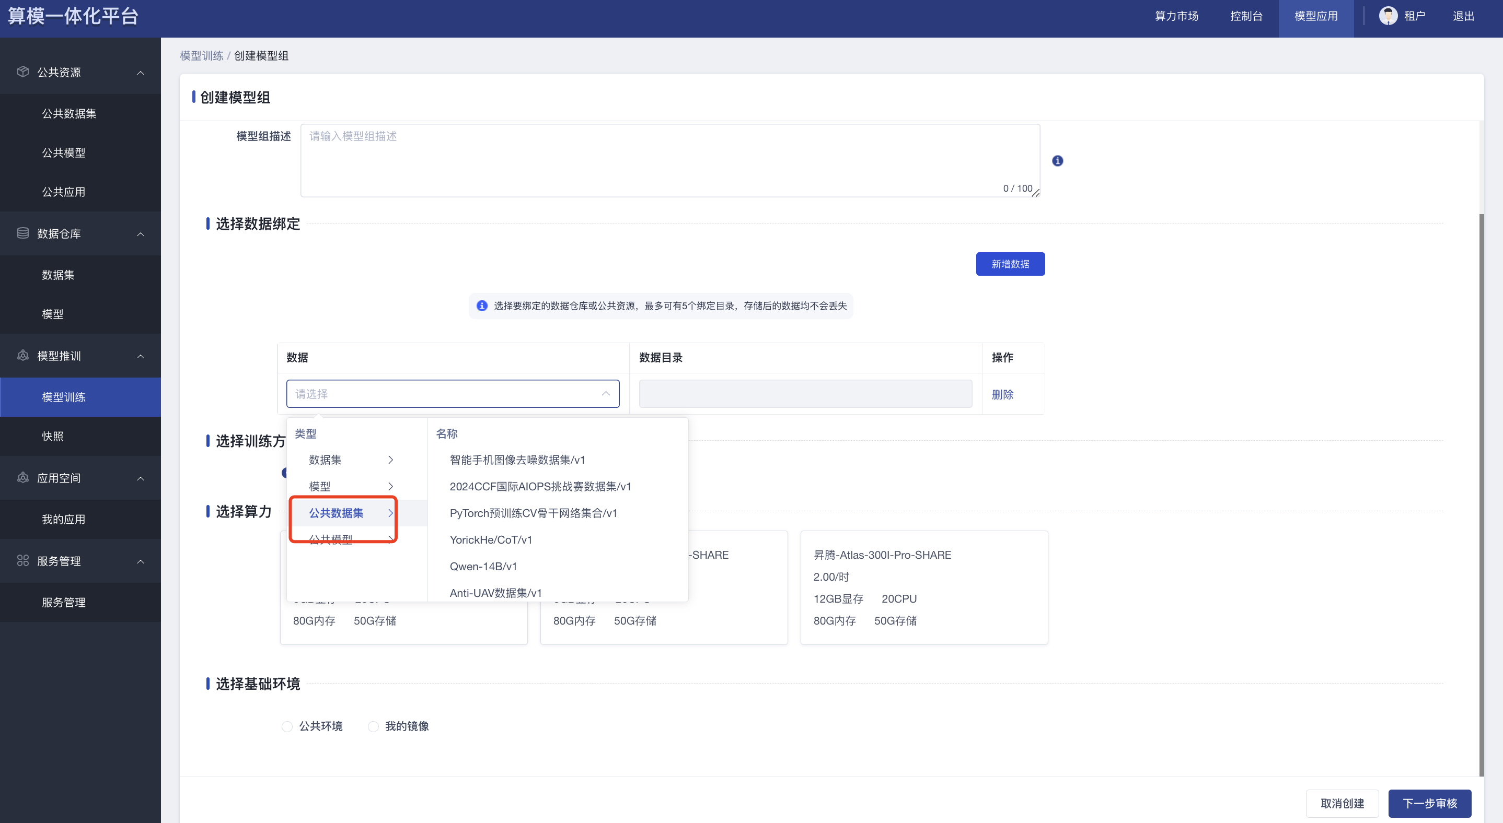Click the 数据仓库 database icon in sidebar

(x=23, y=233)
